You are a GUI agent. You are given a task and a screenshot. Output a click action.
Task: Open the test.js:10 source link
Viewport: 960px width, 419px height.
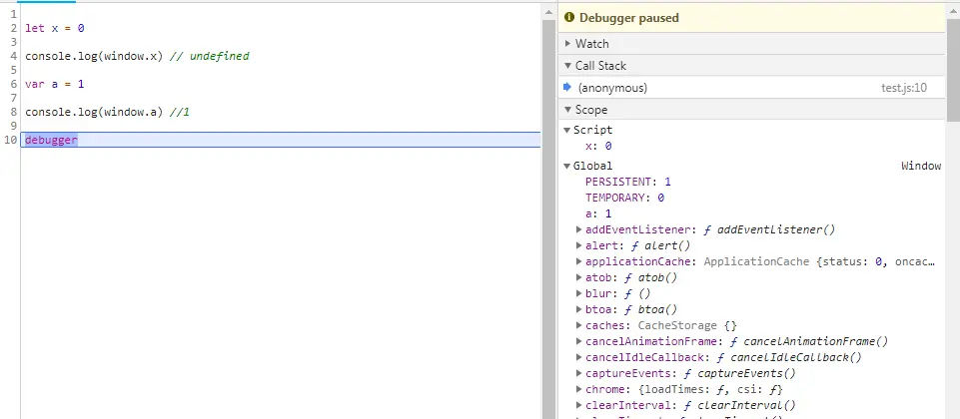(904, 88)
